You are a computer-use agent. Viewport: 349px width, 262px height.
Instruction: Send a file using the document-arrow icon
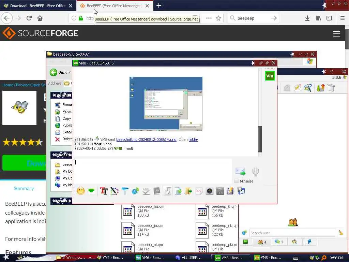point(178,191)
